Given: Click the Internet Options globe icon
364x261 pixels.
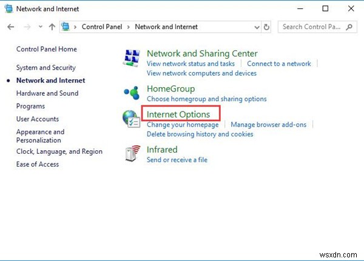Looking at the screenshot, I should tap(132, 119).
